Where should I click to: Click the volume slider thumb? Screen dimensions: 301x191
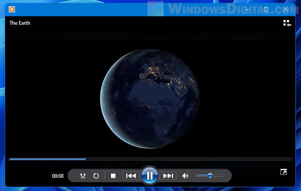point(210,175)
